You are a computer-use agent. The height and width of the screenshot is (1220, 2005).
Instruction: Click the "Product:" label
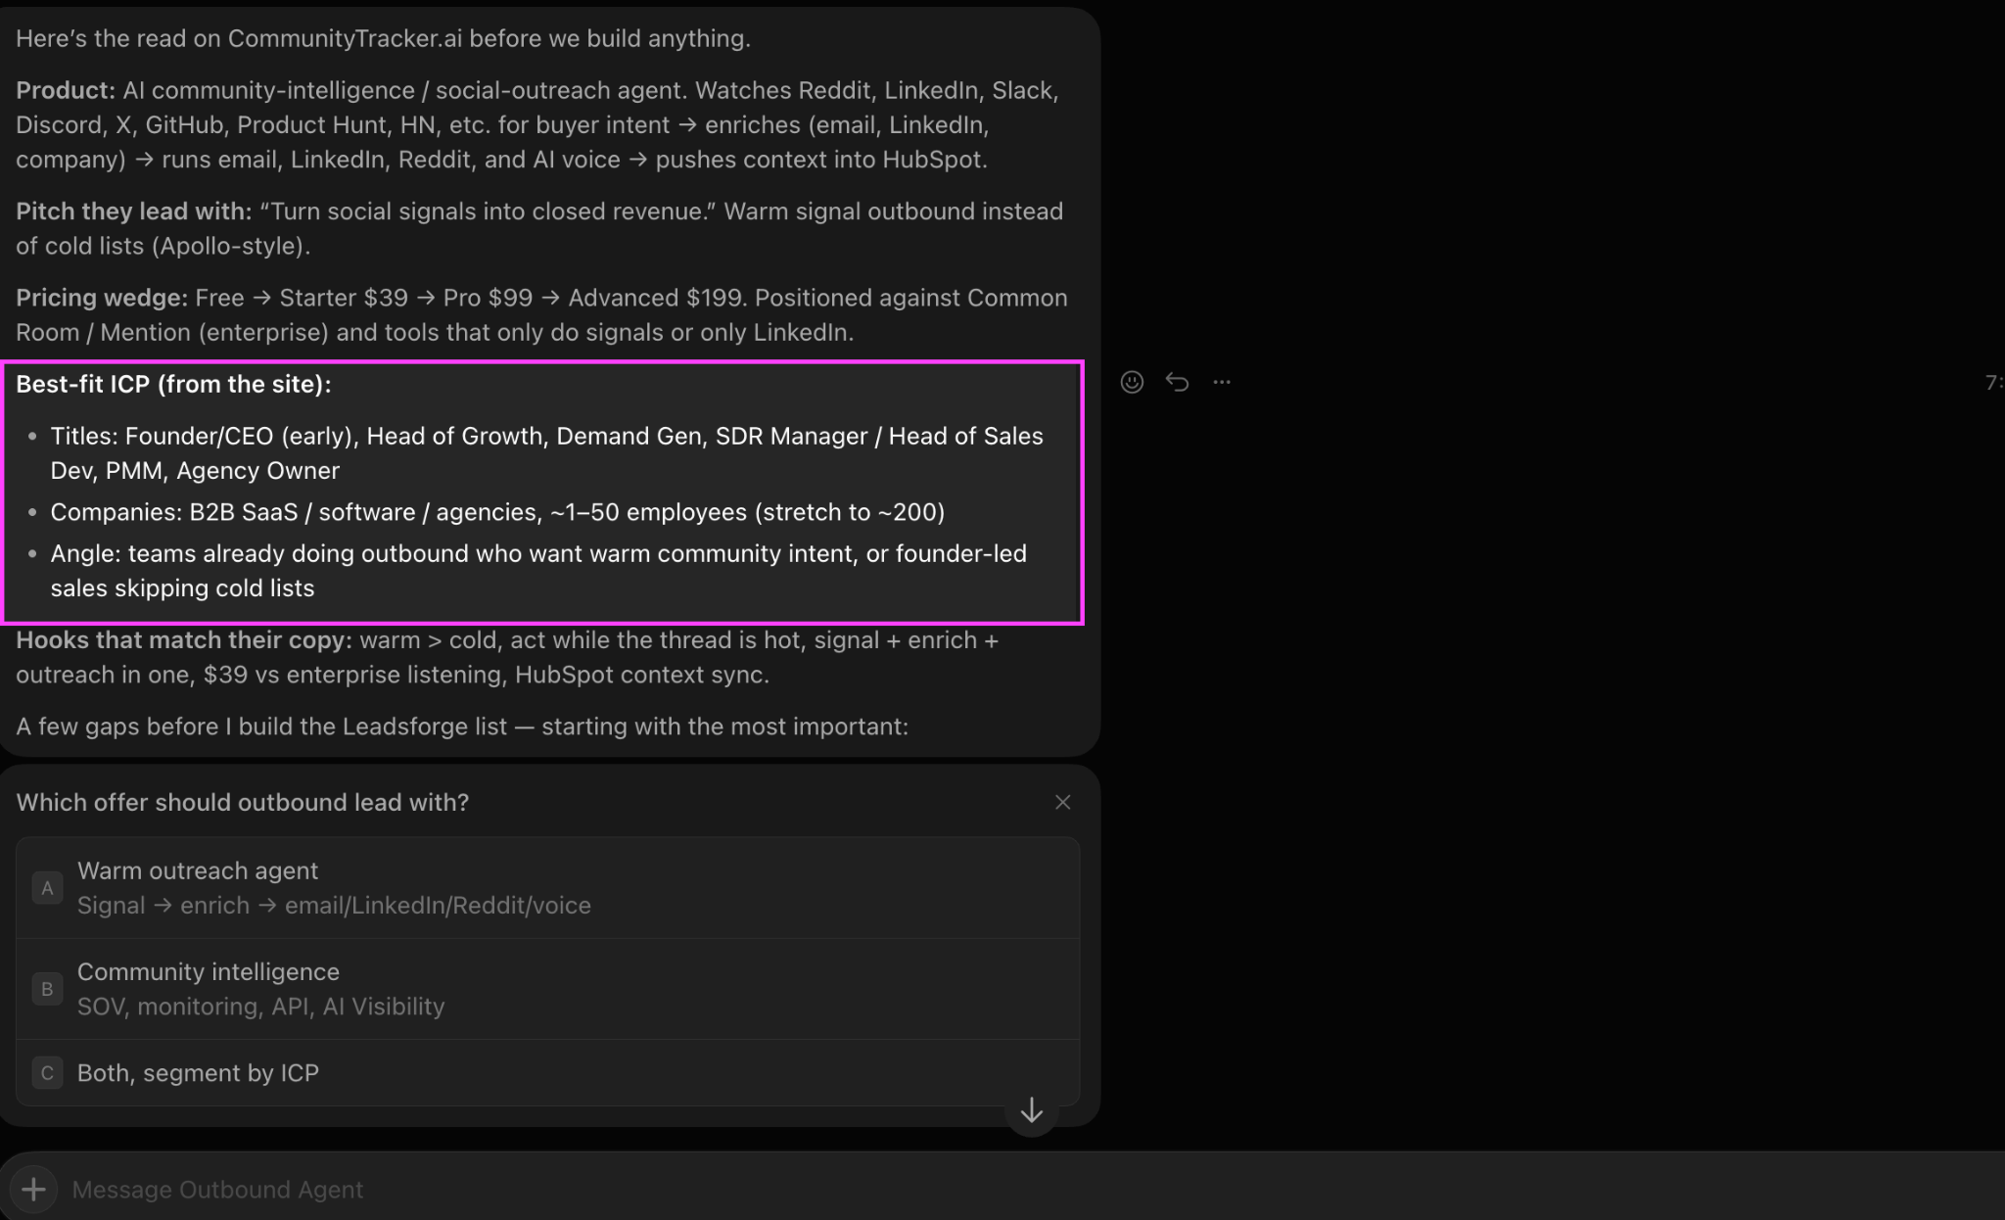click(x=66, y=90)
